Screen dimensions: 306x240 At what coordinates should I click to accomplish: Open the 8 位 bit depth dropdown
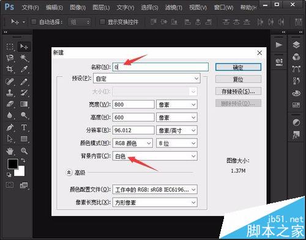[x=177, y=143]
